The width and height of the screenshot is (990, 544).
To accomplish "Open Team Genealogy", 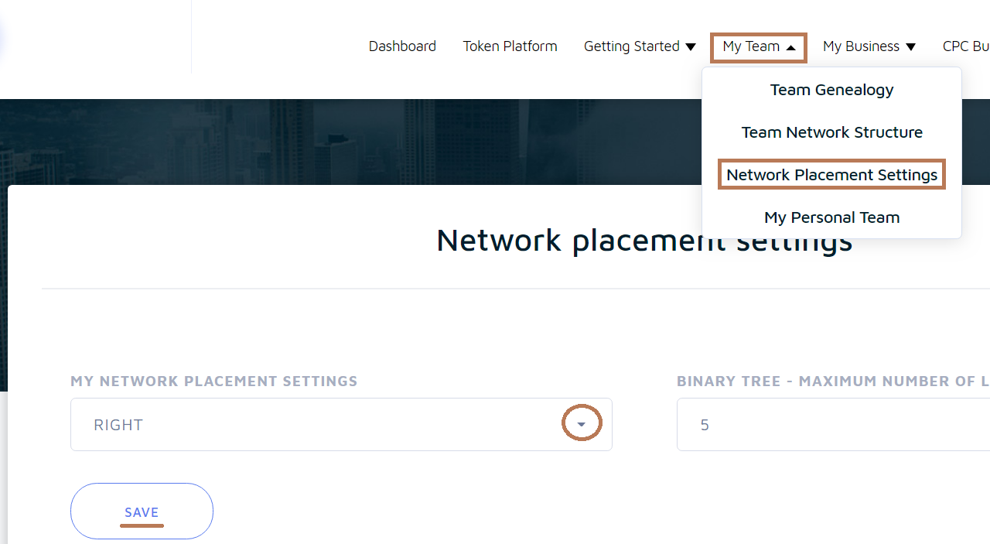I will [x=831, y=90].
